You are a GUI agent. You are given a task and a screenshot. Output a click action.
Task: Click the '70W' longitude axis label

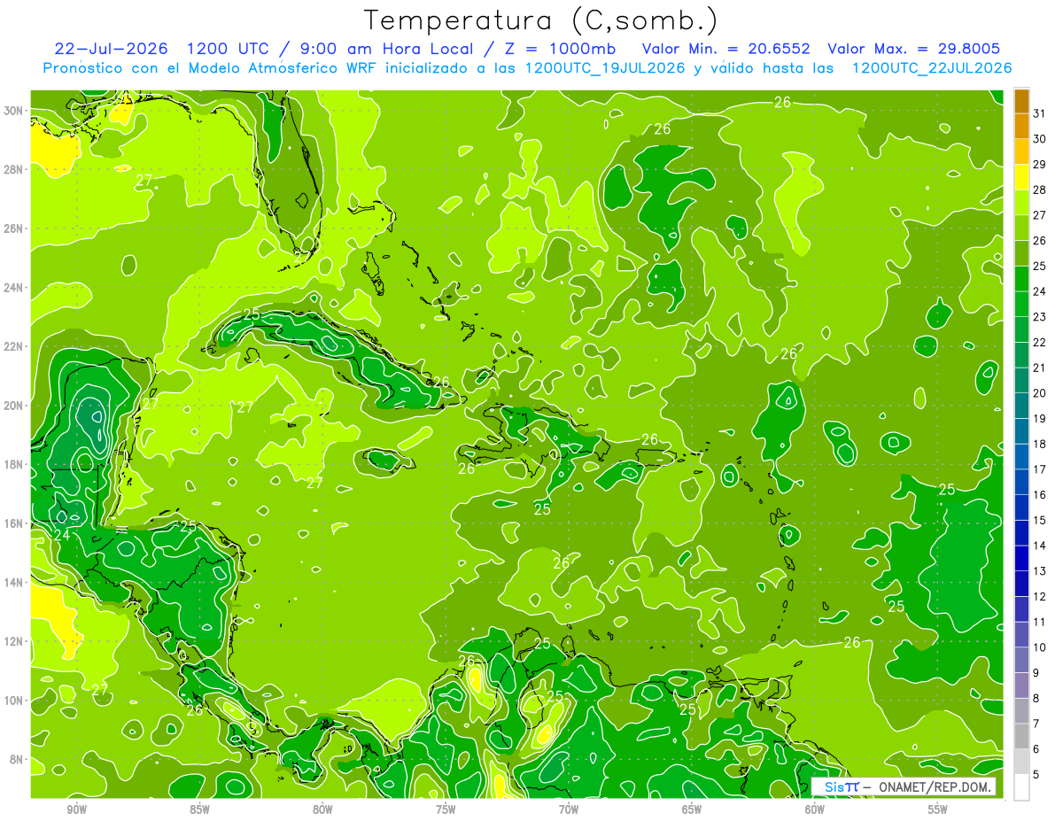pyautogui.click(x=569, y=810)
